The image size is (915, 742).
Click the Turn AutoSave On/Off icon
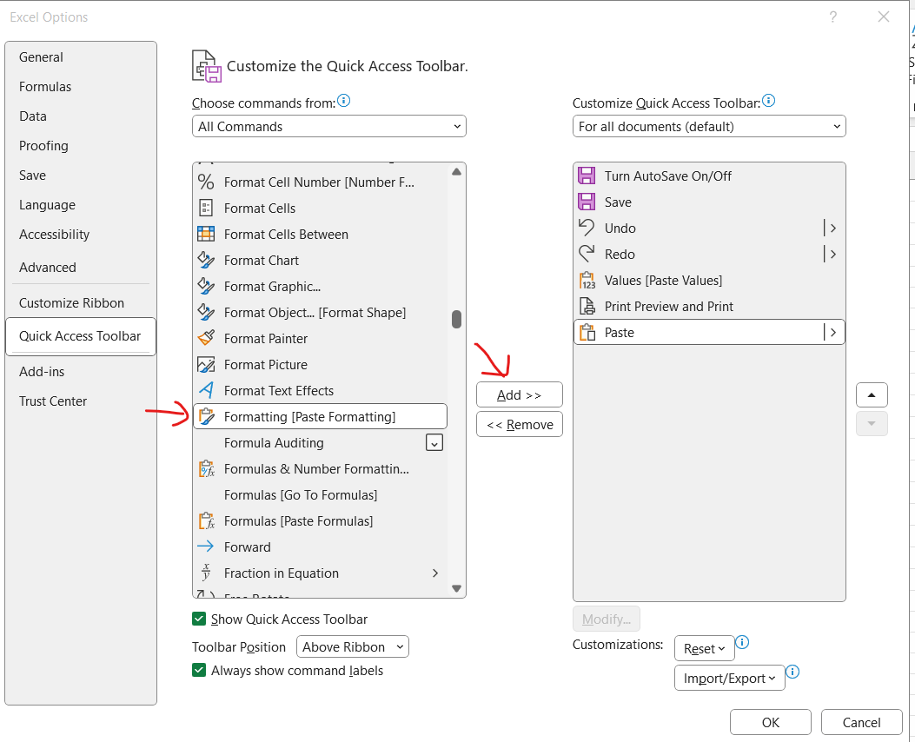tap(587, 176)
